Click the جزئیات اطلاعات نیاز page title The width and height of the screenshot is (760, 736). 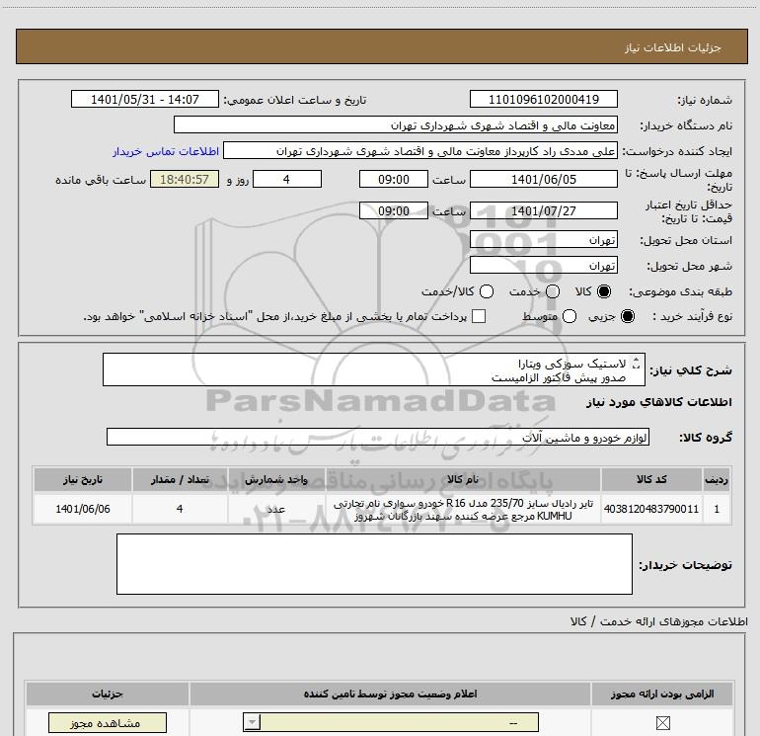click(673, 47)
